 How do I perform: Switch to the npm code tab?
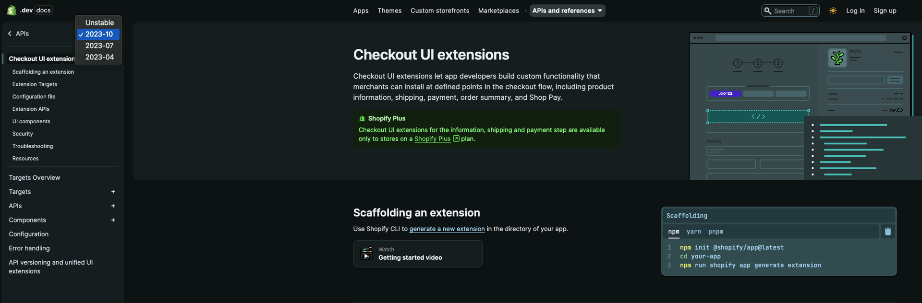tap(674, 232)
